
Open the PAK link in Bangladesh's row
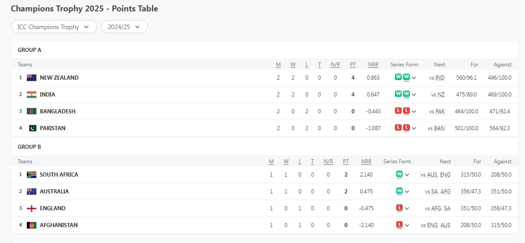(x=440, y=111)
